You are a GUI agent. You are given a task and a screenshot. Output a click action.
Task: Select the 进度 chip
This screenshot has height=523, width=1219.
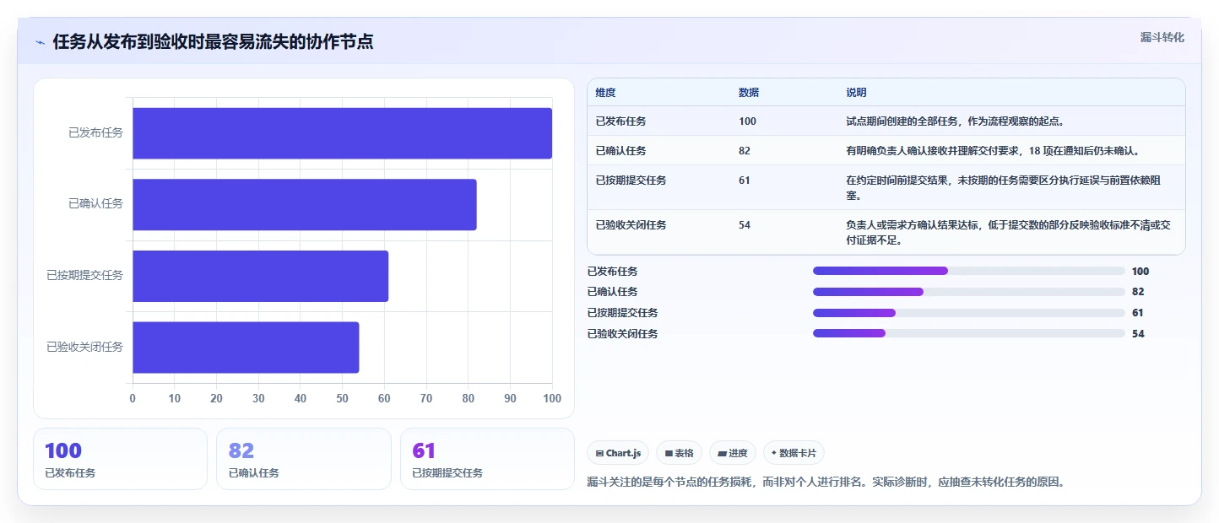point(733,453)
